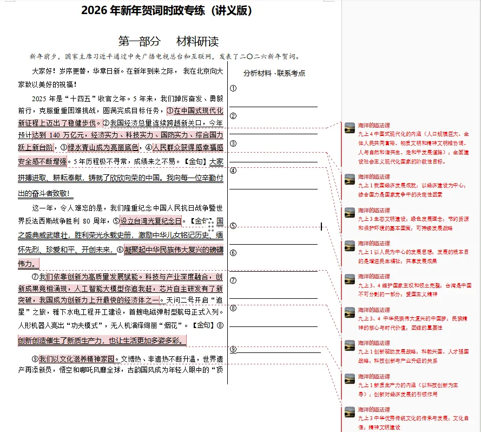
Task: Click the text 雅下水电工程开工建设
Action: coord(88,312)
